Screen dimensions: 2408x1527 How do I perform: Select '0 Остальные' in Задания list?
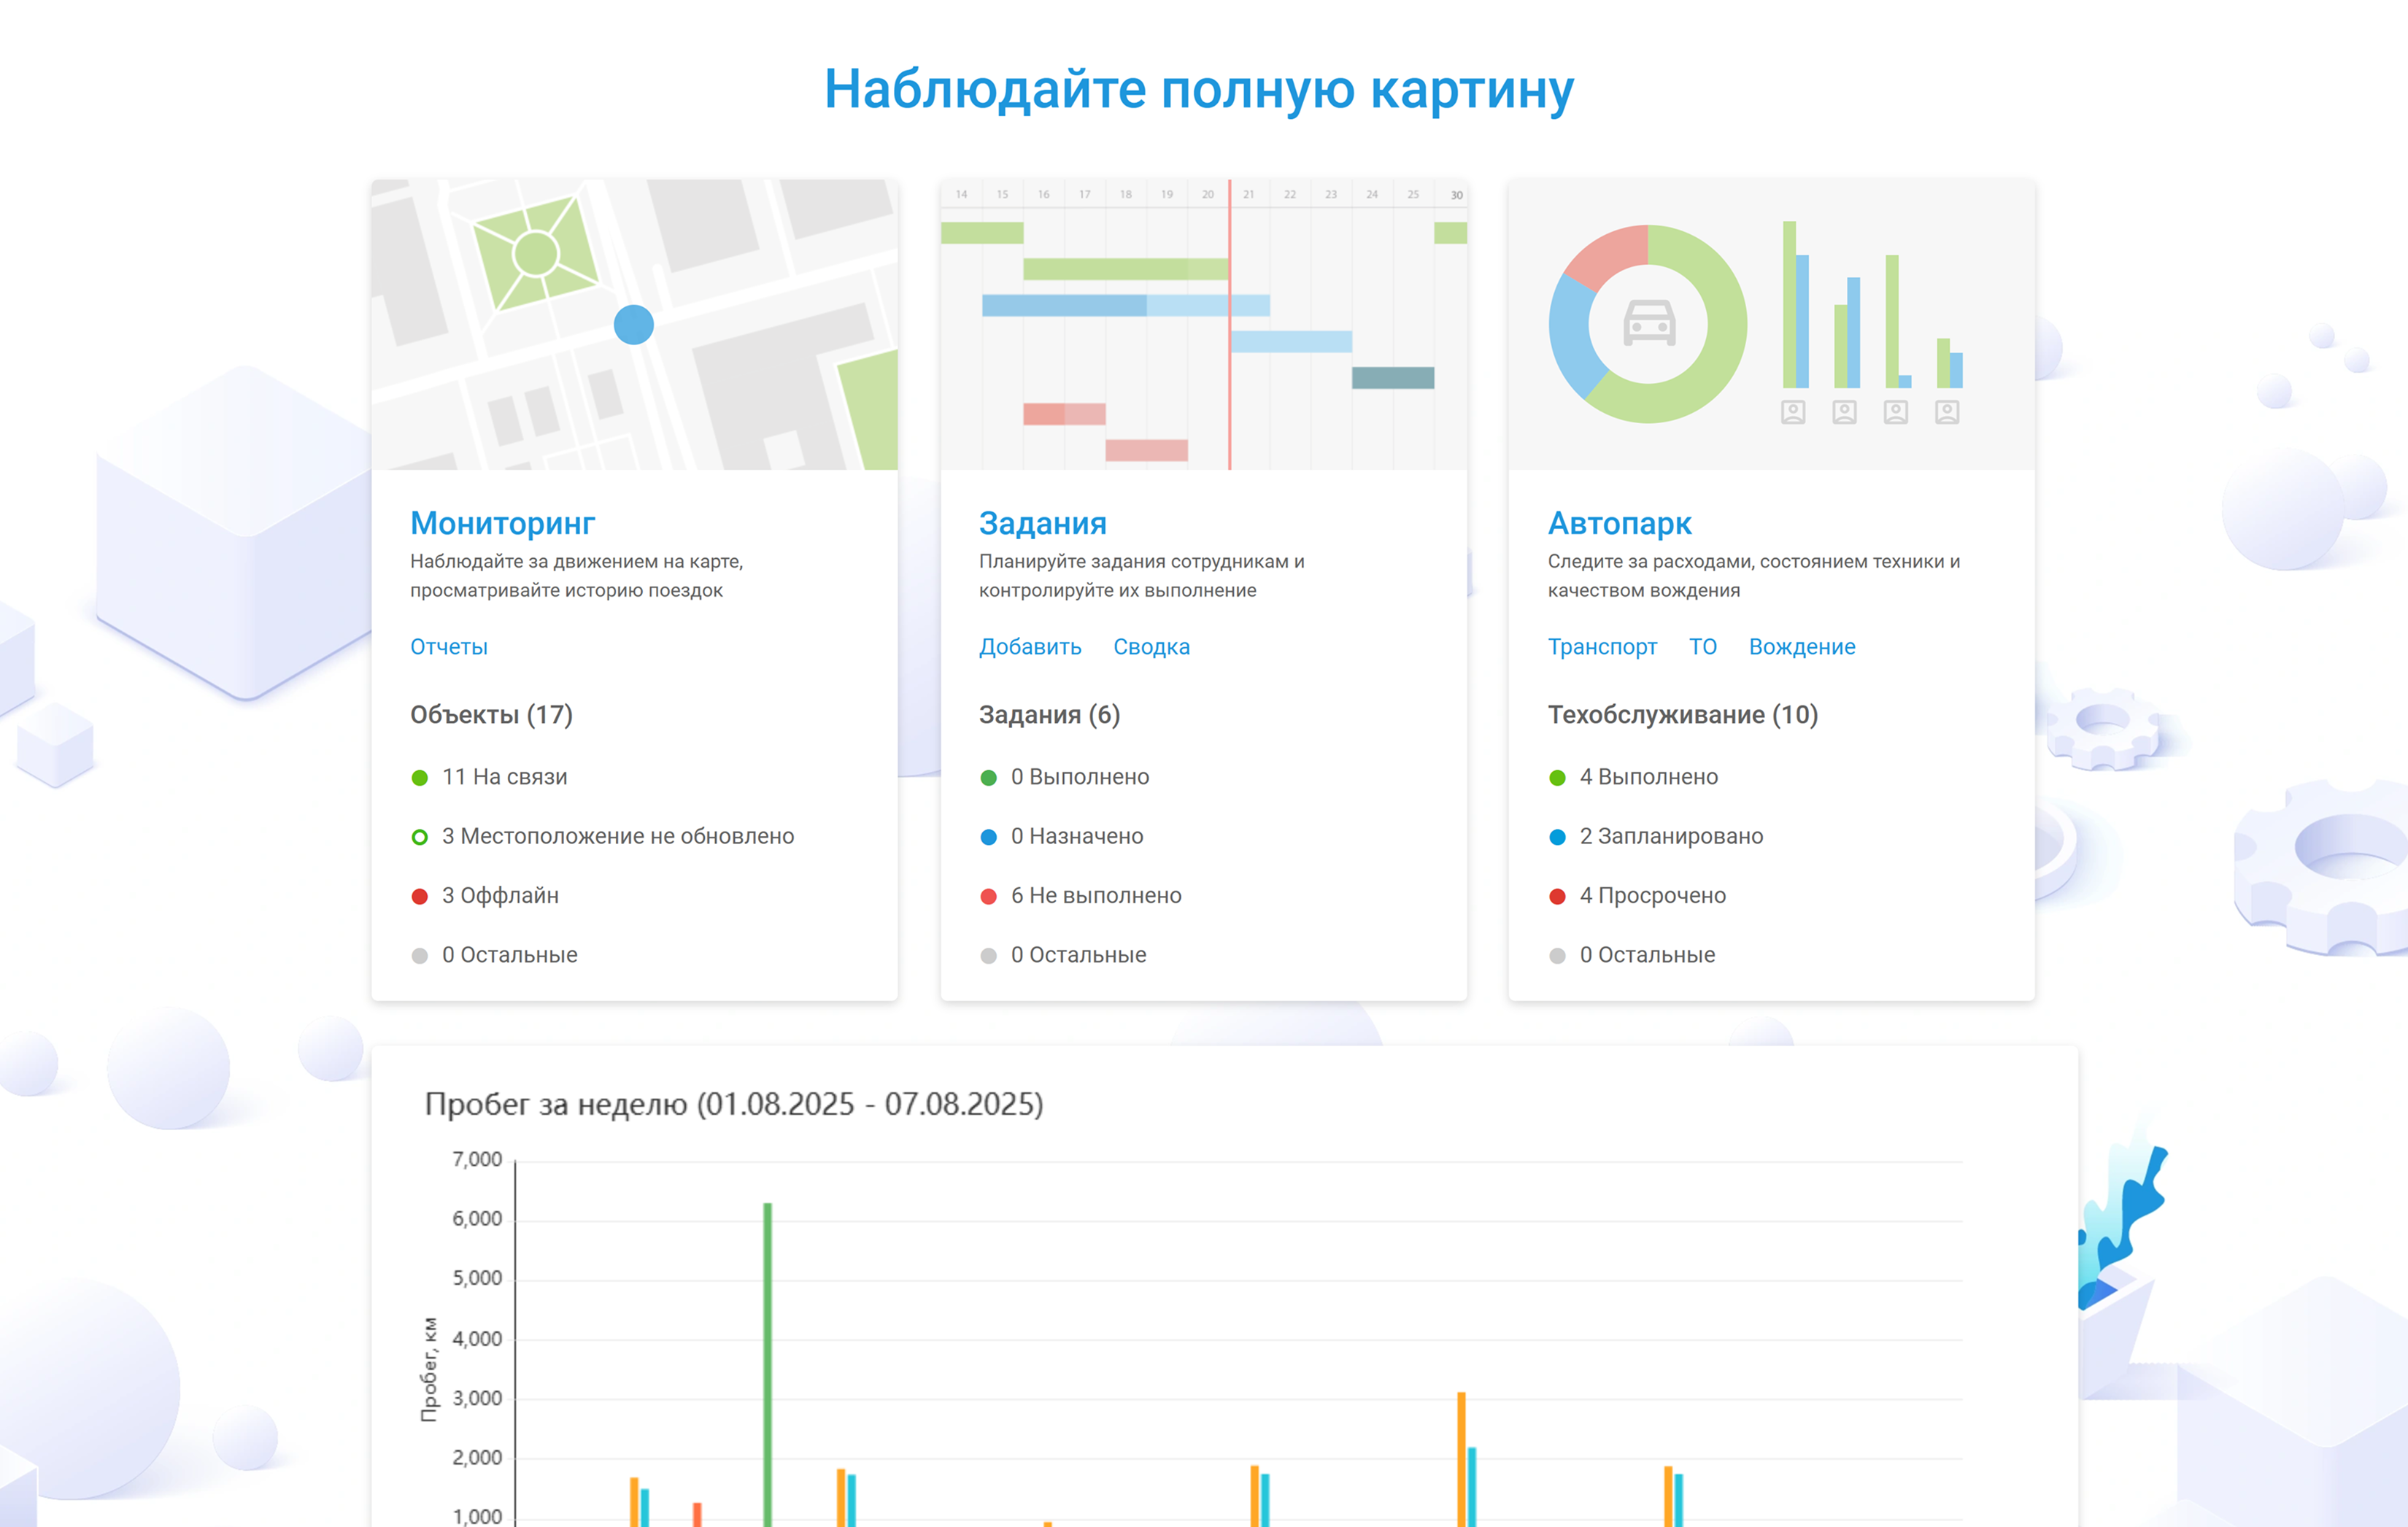pyautogui.click(x=1063, y=955)
